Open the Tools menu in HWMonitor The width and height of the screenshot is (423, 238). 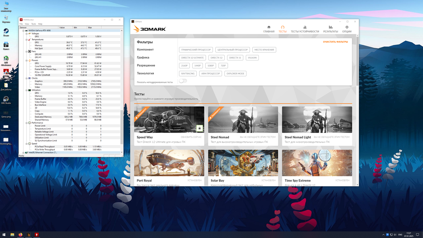tap(34, 24)
